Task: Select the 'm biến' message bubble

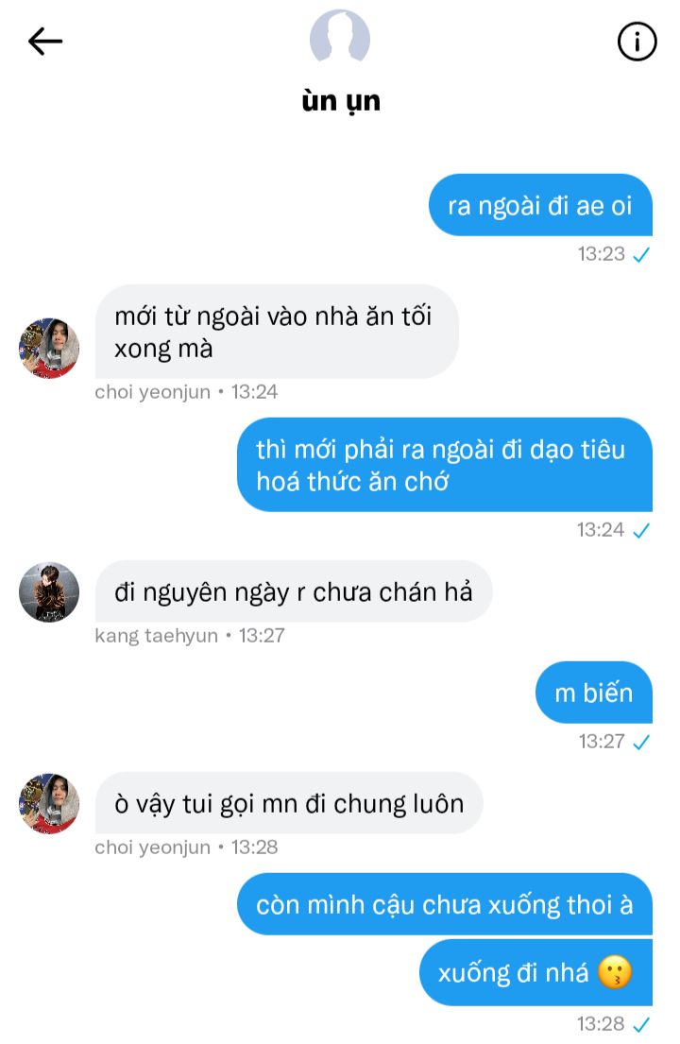Action: click(593, 693)
